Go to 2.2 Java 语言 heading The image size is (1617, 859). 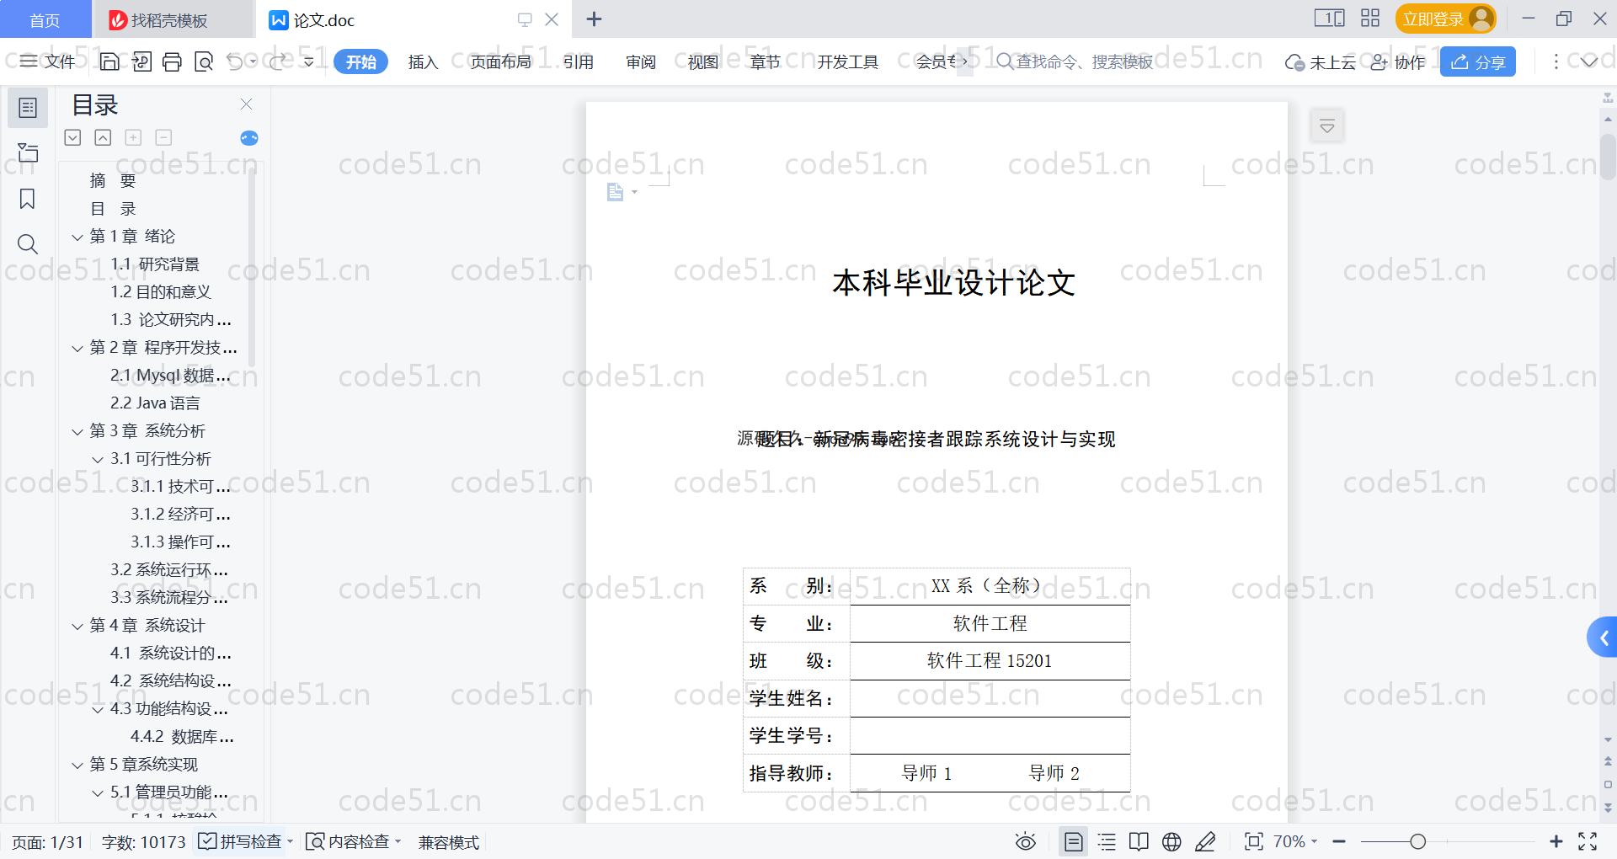155,403
